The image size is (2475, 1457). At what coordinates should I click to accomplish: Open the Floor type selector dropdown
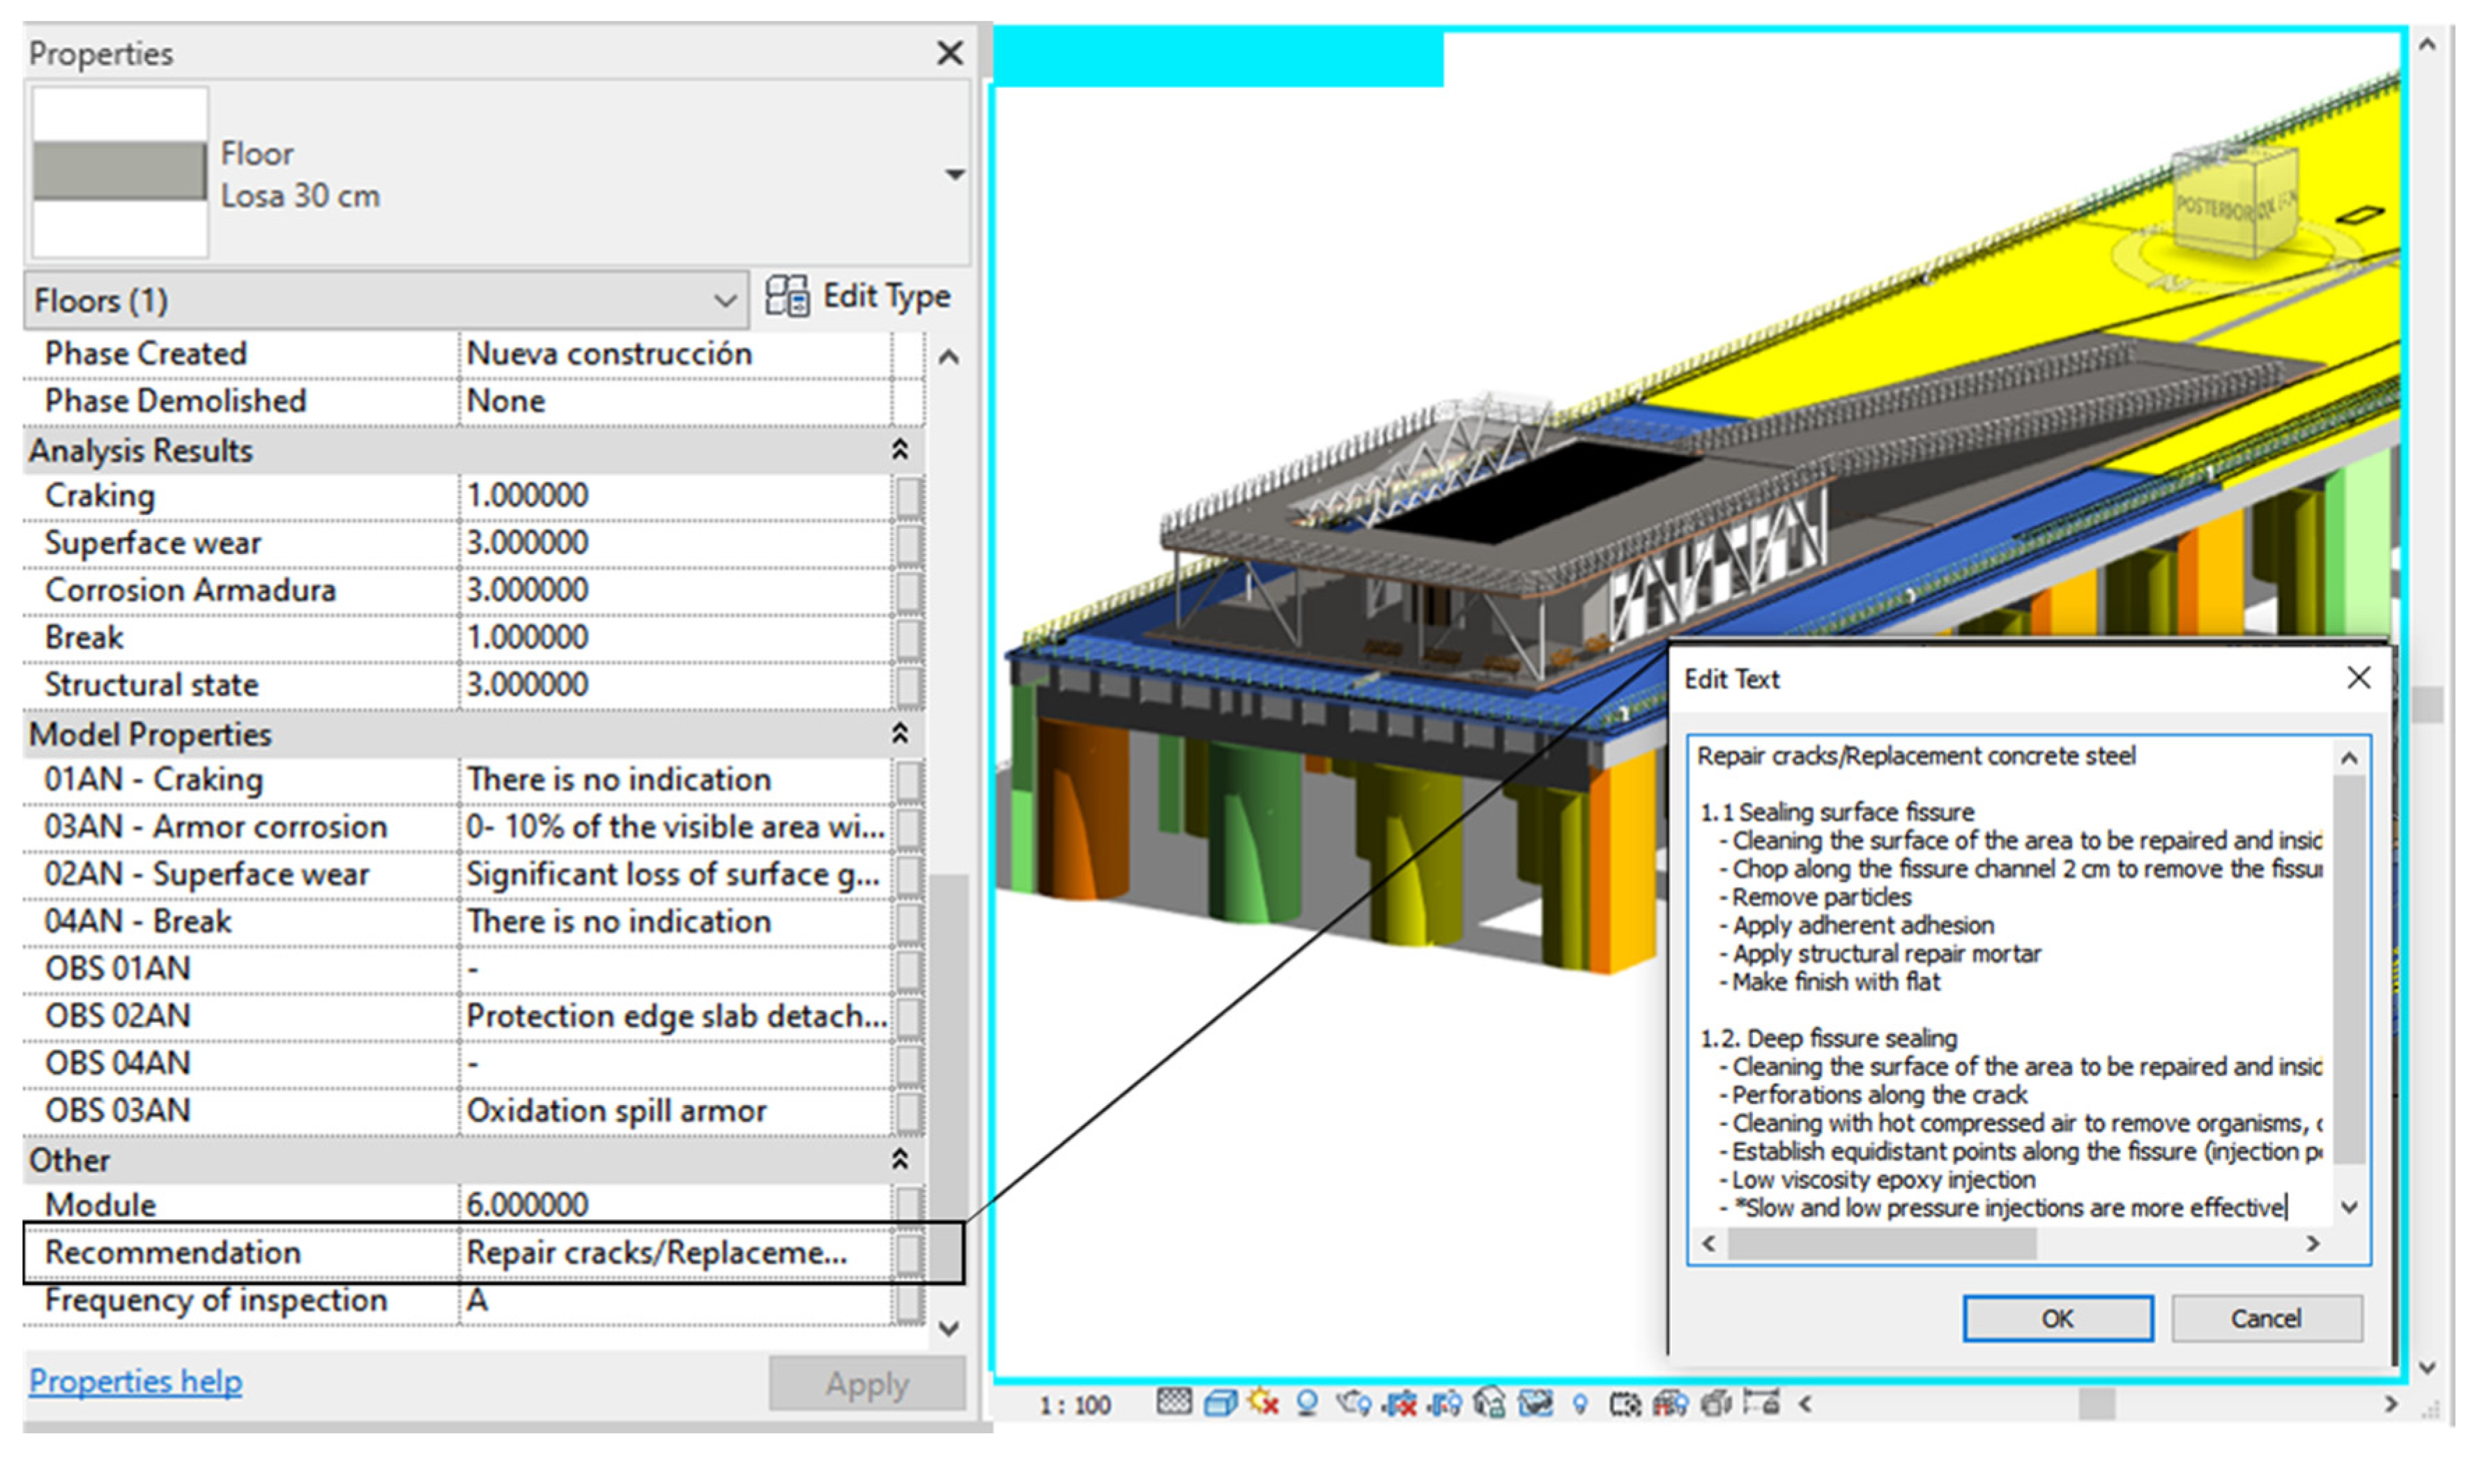click(x=956, y=175)
